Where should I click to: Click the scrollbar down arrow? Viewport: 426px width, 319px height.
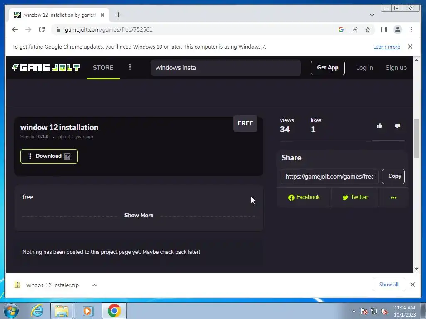pyautogui.click(x=416, y=269)
